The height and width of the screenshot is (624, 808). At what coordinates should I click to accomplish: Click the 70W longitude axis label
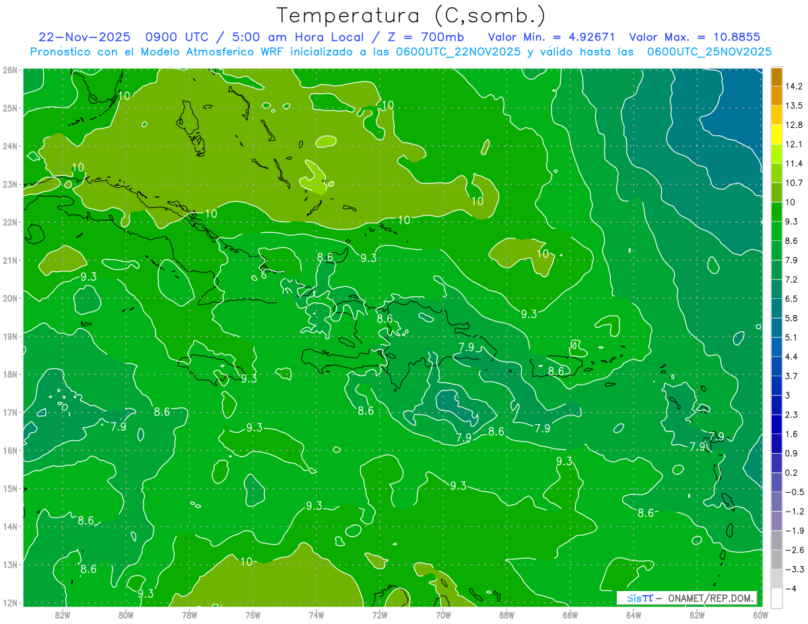click(443, 615)
